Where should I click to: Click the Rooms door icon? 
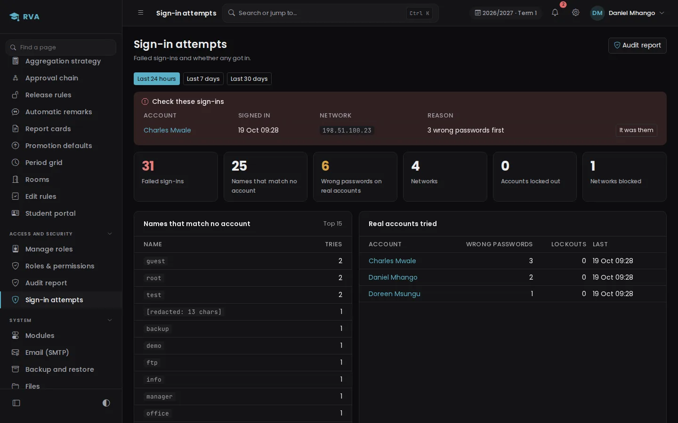[x=16, y=180]
